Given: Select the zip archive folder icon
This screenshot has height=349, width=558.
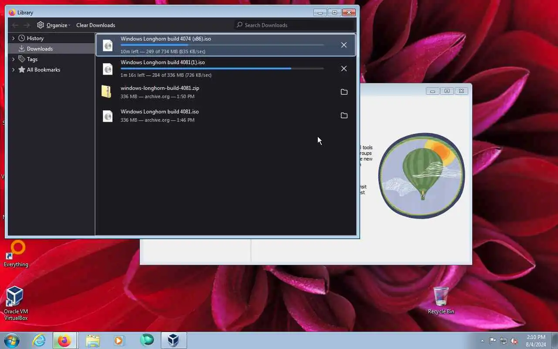Looking at the screenshot, I should point(106,92).
